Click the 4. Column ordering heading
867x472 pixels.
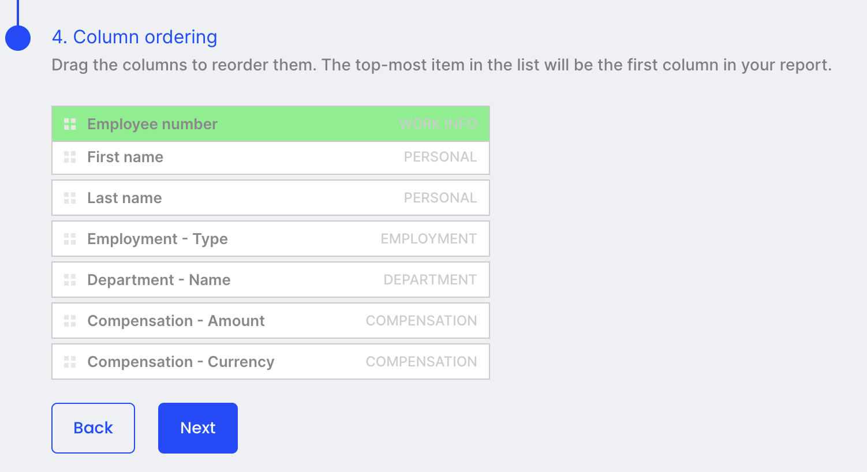pos(134,37)
